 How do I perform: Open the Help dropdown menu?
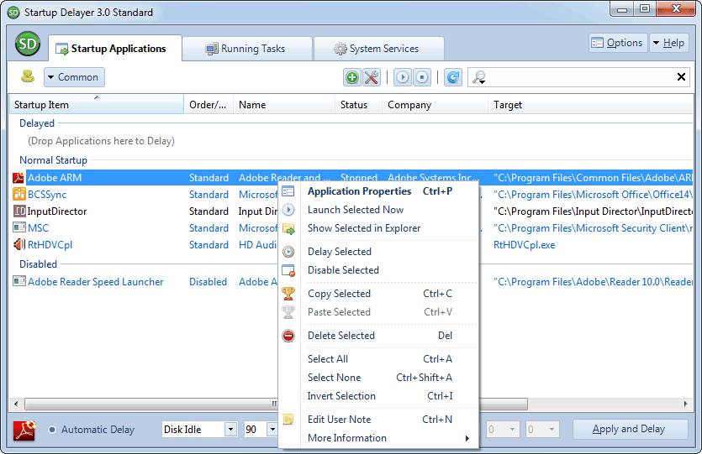[x=669, y=43]
